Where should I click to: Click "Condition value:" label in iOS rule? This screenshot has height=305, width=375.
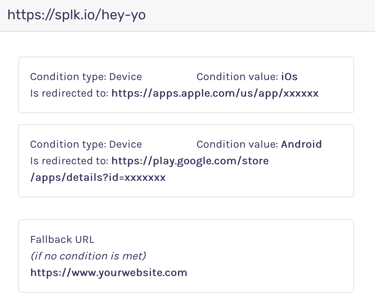tap(237, 77)
